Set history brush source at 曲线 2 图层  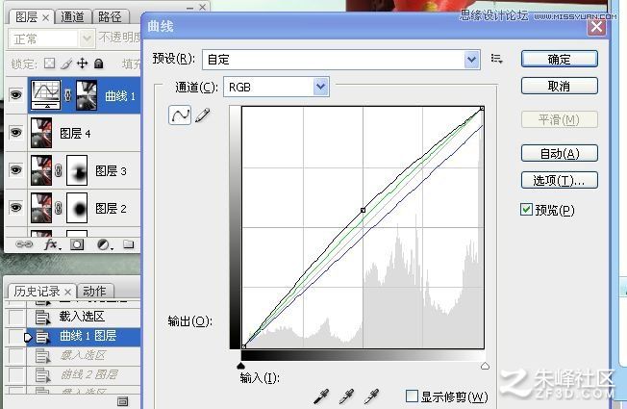(16, 375)
